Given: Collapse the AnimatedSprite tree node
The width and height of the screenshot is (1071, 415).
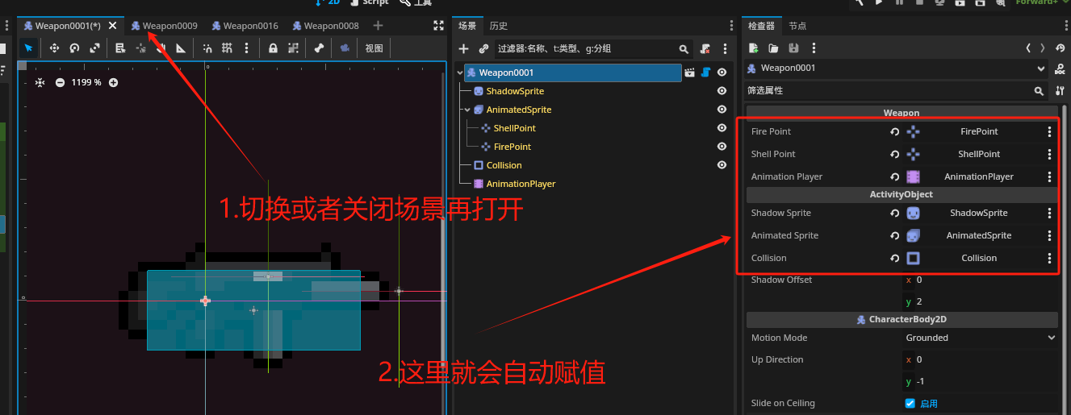Looking at the screenshot, I should (466, 110).
